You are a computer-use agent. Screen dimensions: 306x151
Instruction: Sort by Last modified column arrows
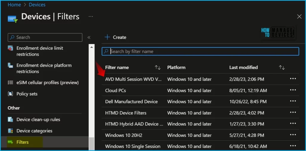[x=282, y=68]
